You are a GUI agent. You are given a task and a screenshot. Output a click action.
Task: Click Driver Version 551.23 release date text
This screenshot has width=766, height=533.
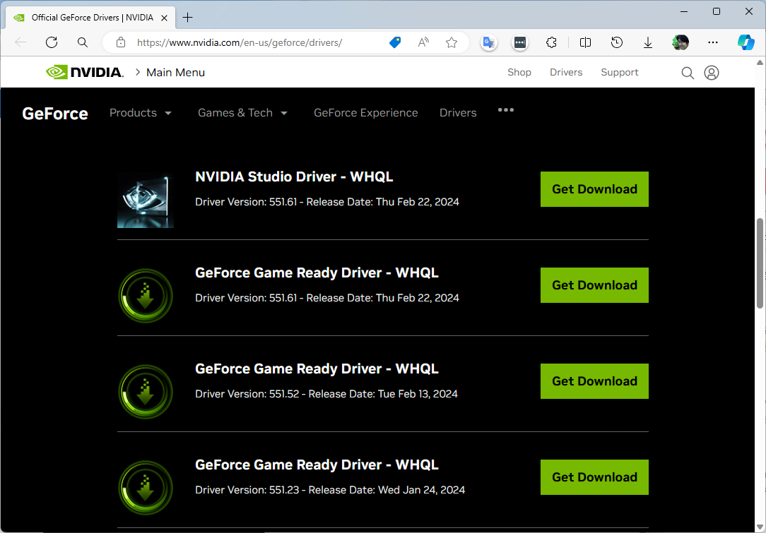coord(330,489)
